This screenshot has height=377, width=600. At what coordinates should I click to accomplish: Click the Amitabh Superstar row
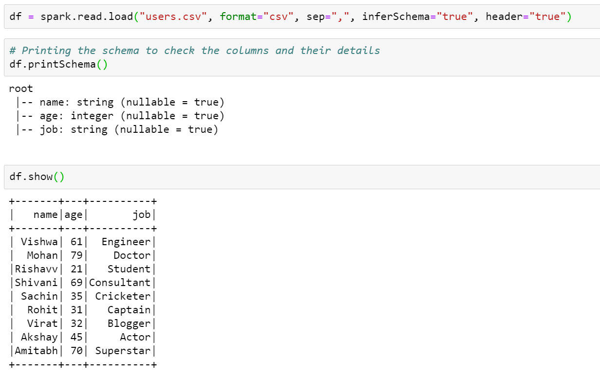(83, 351)
